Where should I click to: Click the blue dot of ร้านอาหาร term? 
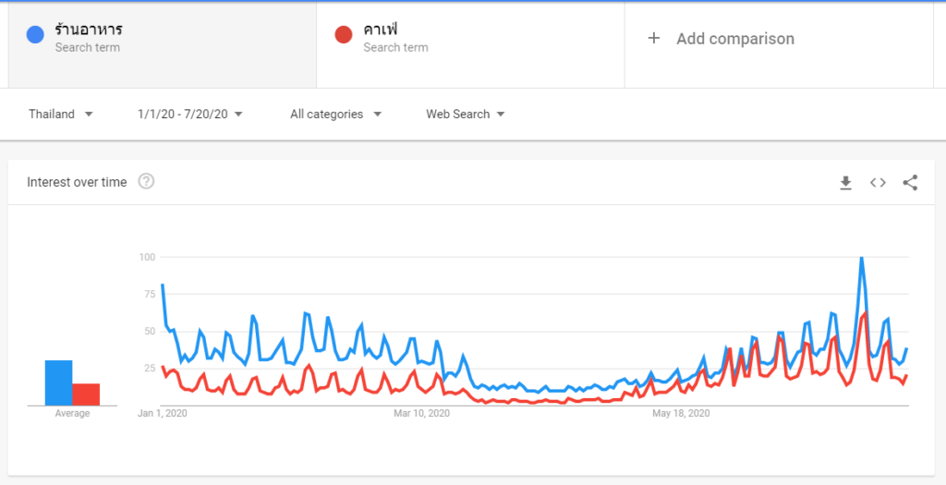pos(35,35)
